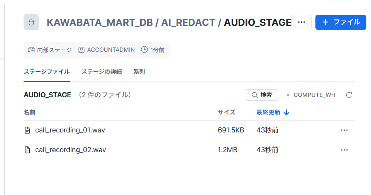Open call_recording_02.wav file row

coord(70,150)
